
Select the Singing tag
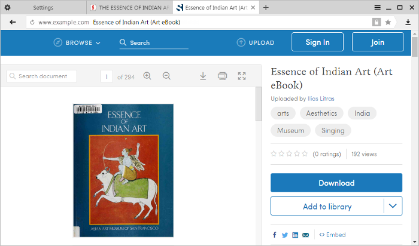click(x=333, y=130)
